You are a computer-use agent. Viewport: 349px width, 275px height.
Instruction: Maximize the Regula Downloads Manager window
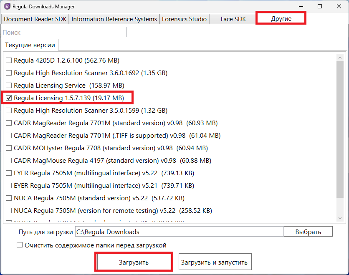click(x=320, y=6)
